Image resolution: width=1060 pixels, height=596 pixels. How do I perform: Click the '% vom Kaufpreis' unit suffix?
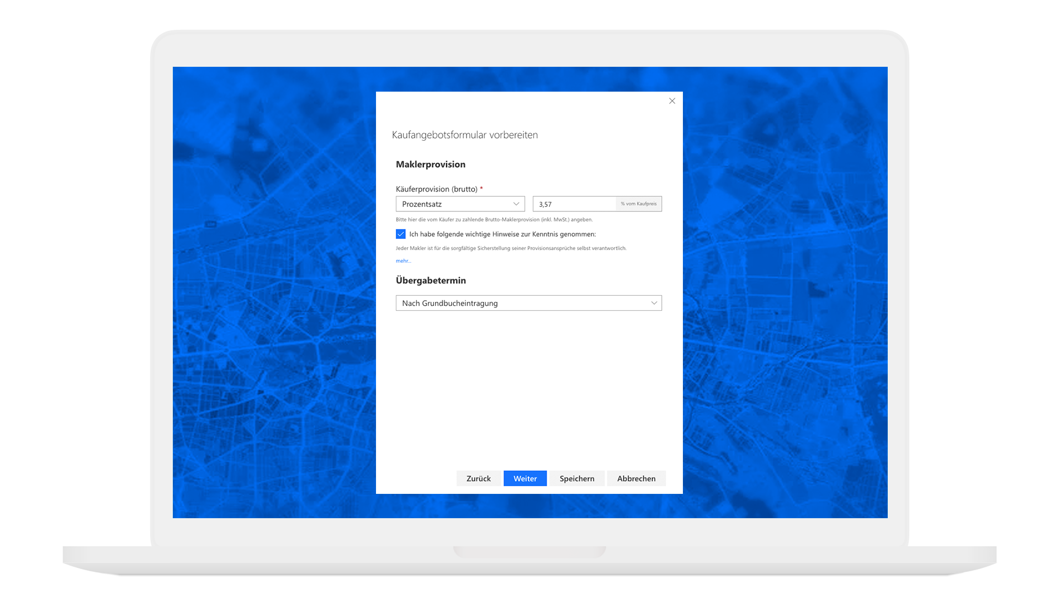tap(639, 204)
